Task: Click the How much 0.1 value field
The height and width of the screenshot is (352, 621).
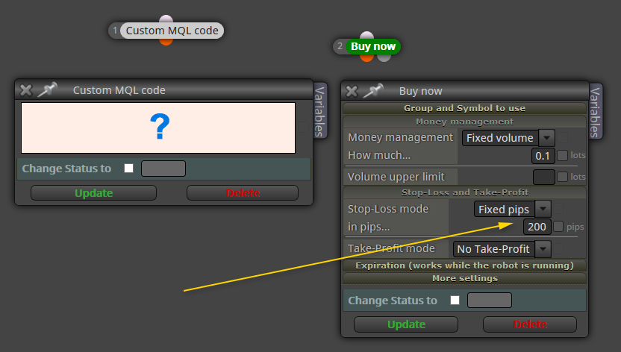Action: [543, 155]
